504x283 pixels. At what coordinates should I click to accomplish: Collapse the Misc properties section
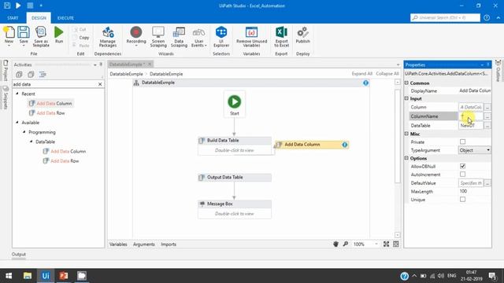click(x=406, y=134)
